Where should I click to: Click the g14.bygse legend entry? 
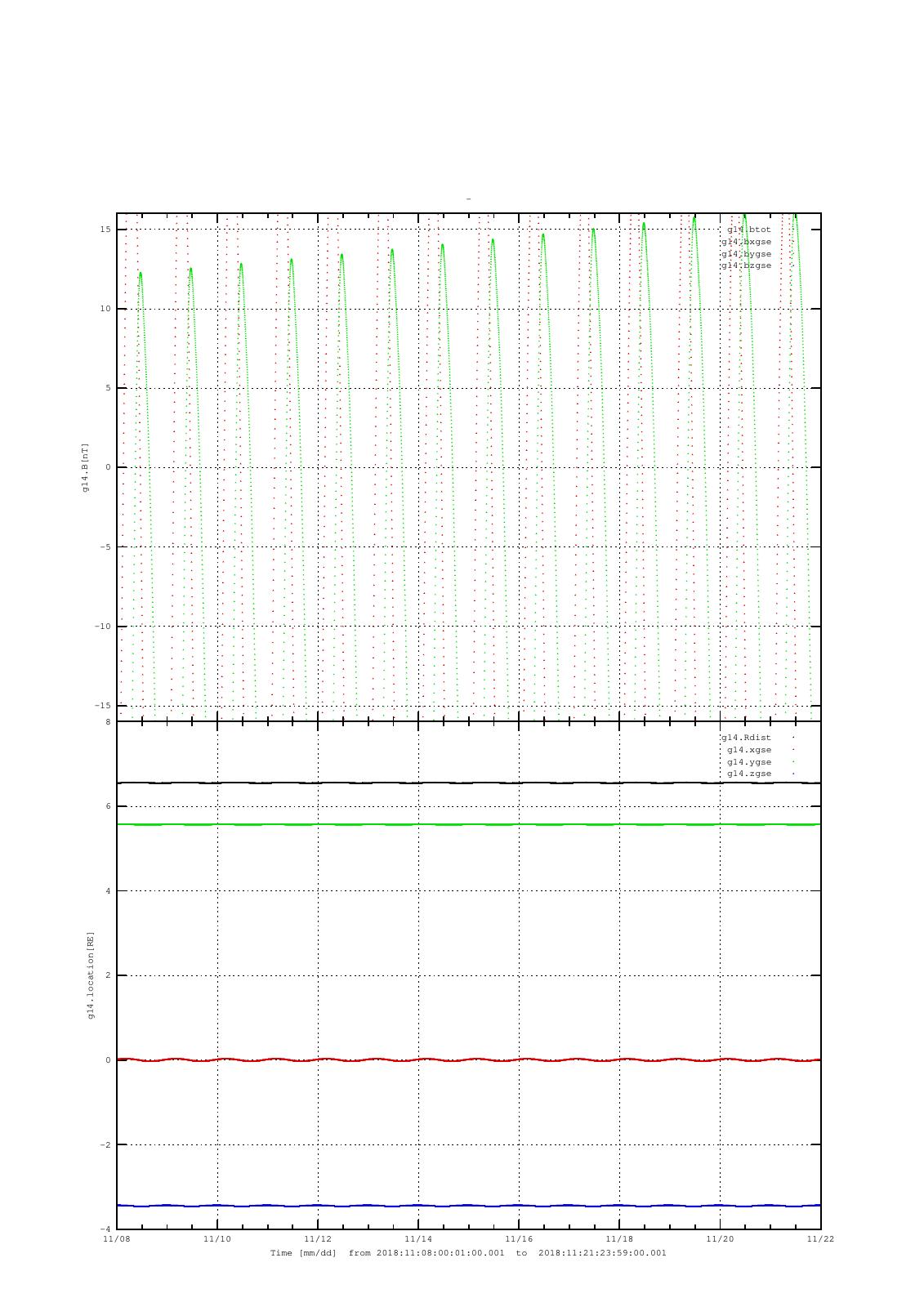click(746, 254)
